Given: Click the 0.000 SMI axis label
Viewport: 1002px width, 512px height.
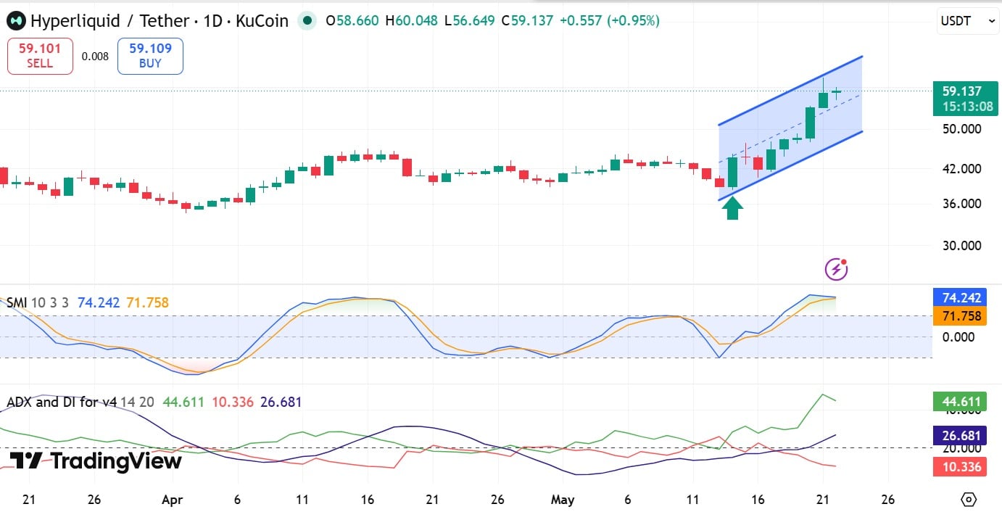Looking at the screenshot, I should tap(958, 336).
